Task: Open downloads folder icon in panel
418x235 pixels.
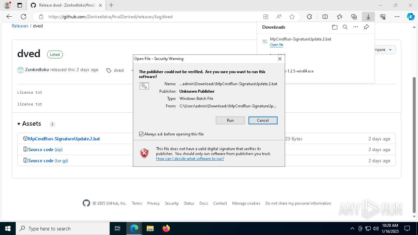Action: (335, 27)
